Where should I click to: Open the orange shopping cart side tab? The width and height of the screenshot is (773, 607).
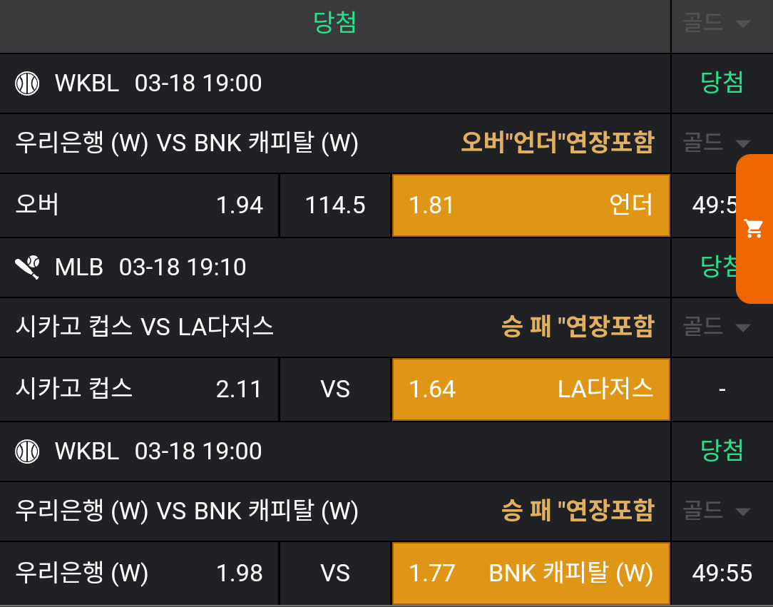click(x=754, y=229)
